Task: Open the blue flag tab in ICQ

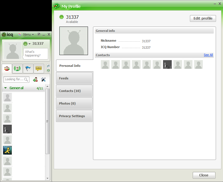Action: (28, 68)
